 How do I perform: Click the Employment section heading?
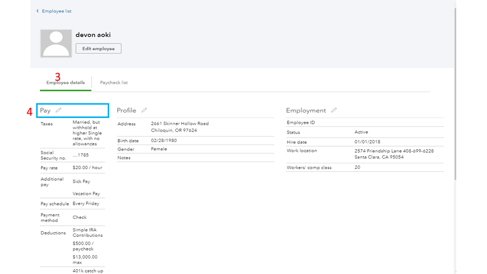tap(306, 111)
